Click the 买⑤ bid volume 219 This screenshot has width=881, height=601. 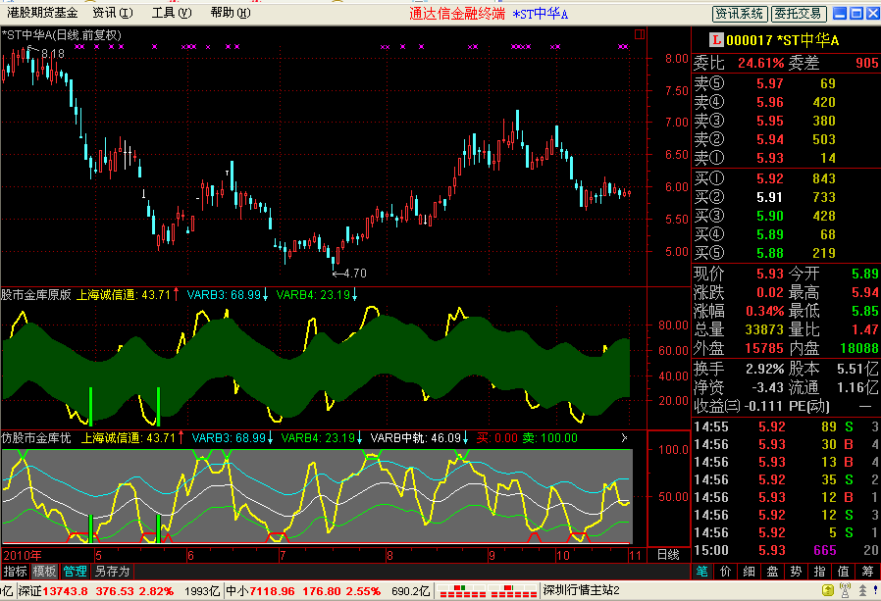click(x=824, y=253)
